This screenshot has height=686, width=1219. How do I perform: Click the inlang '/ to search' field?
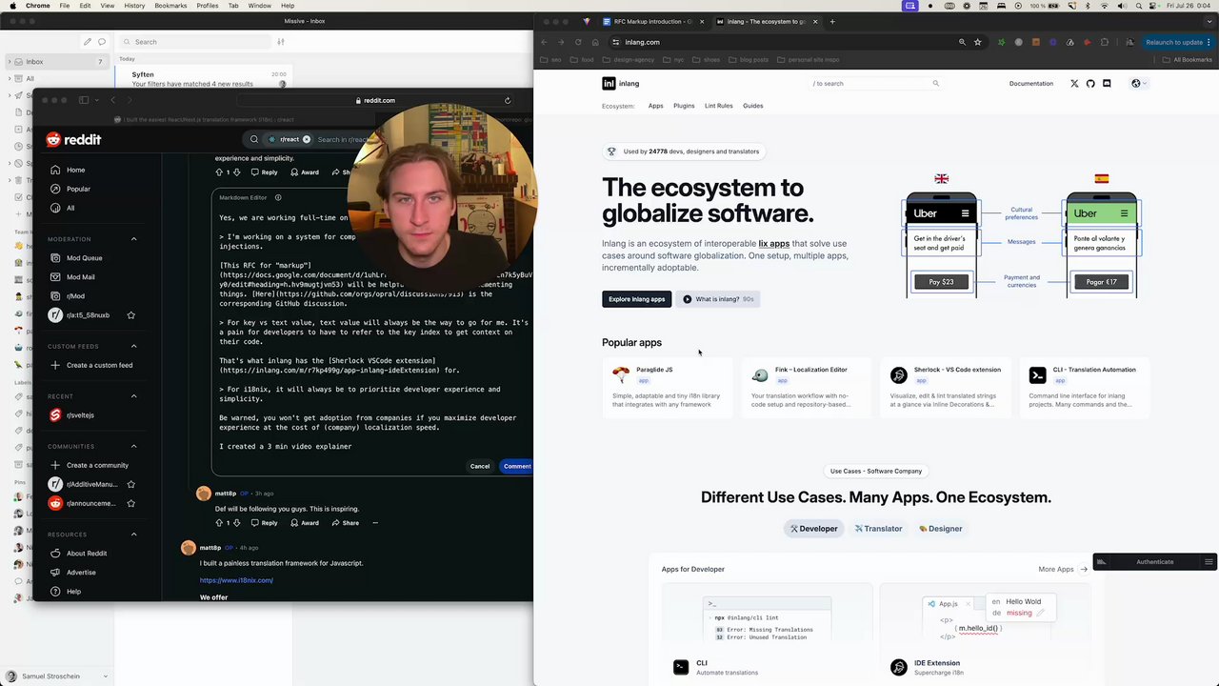(x=876, y=84)
